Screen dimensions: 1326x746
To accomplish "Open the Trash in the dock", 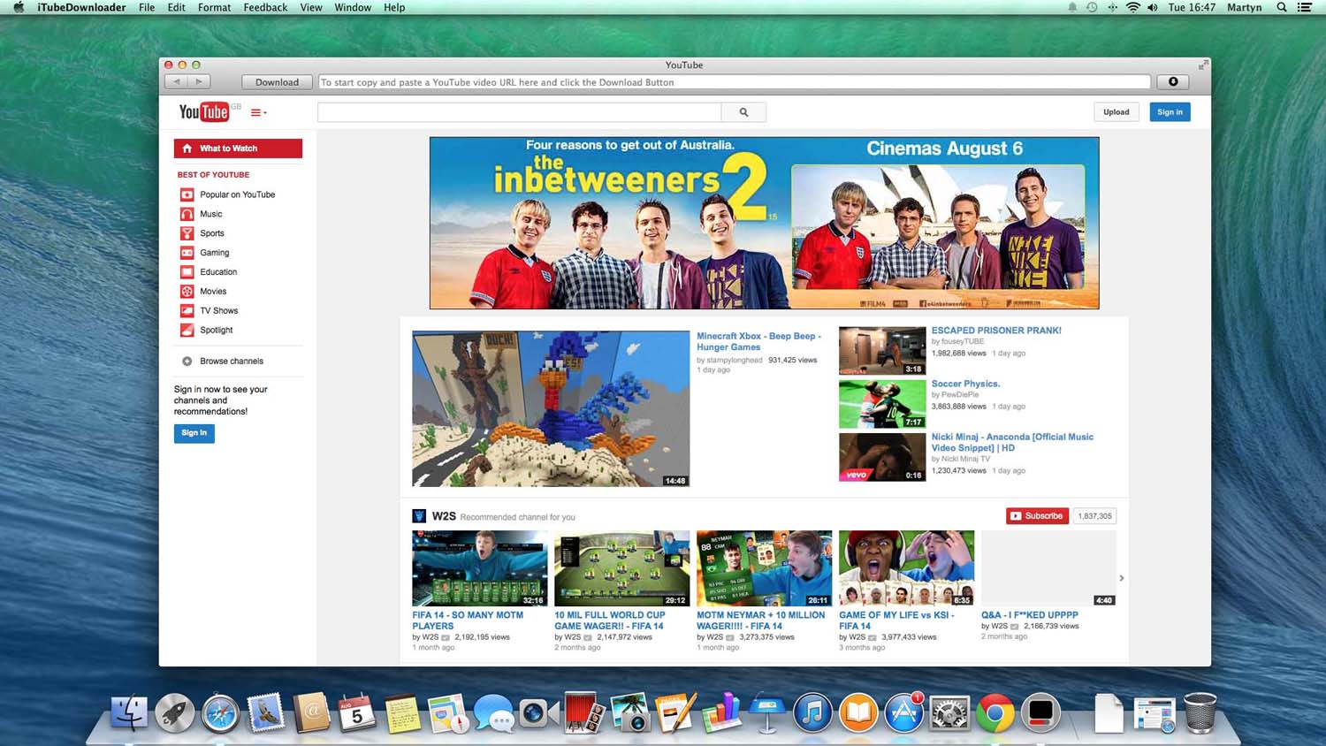I will pos(1200,713).
